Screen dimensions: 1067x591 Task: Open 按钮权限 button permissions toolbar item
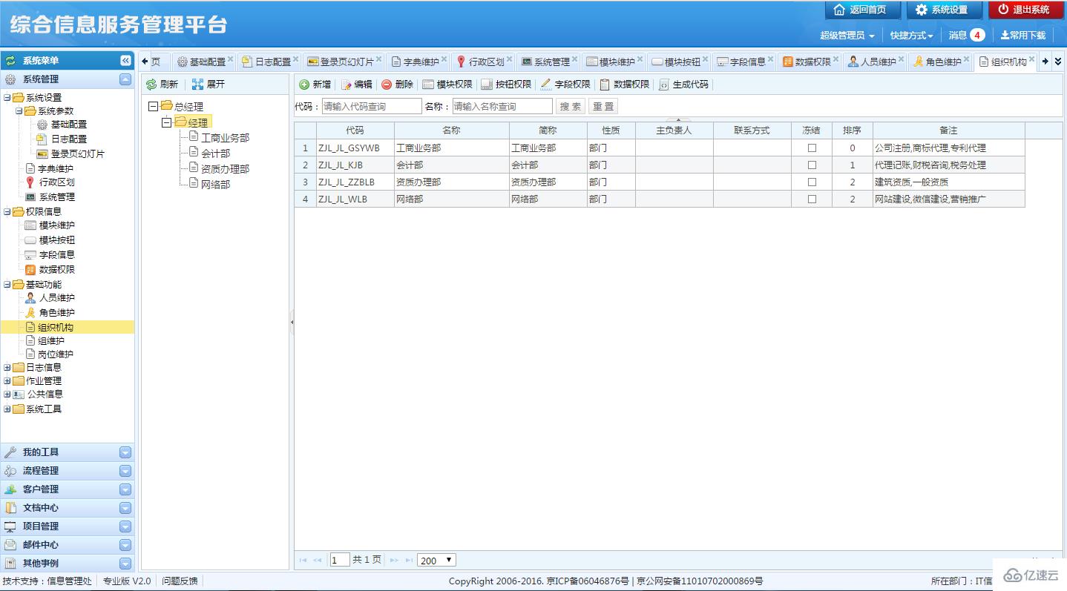click(506, 85)
